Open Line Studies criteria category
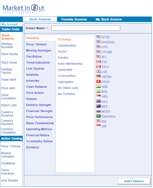 click(35, 69)
